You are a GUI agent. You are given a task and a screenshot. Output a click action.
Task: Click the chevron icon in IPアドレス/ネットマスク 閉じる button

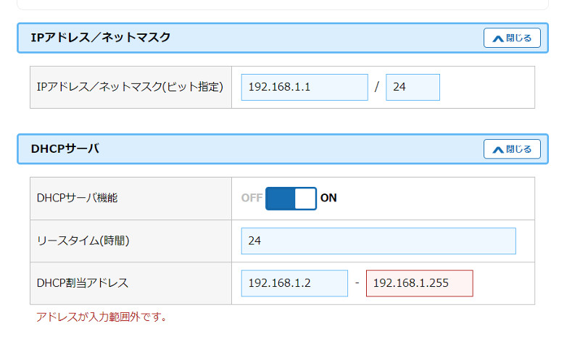(497, 38)
